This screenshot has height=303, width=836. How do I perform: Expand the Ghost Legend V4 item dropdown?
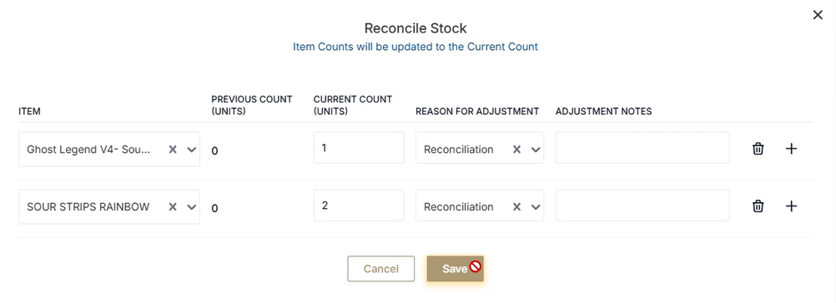tap(191, 150)
